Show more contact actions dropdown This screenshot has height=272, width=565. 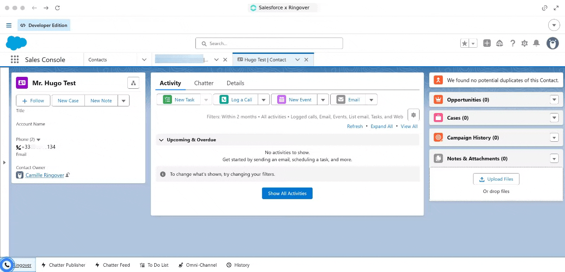(x=124, y=101)
